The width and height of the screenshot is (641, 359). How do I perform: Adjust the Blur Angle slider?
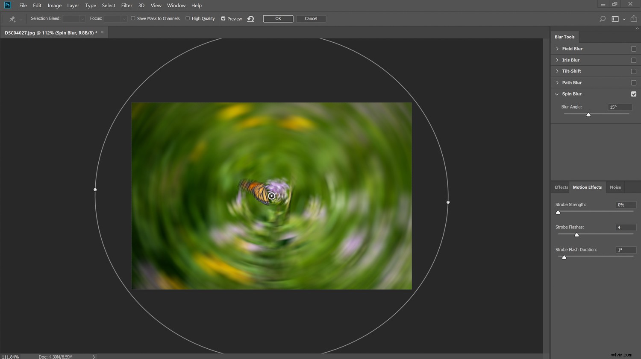point(588,114)
